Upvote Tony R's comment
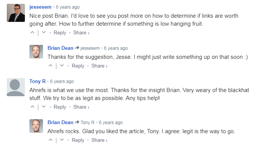Viewport: 270px width, 146px height. pos(32,106)
